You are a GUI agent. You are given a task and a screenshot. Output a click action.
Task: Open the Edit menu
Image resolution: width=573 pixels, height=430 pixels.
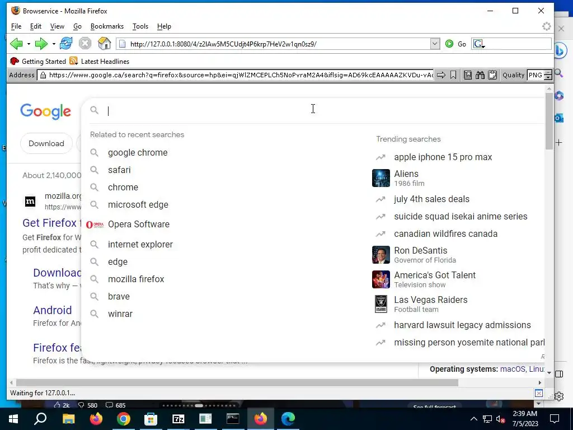click(35, 26)
